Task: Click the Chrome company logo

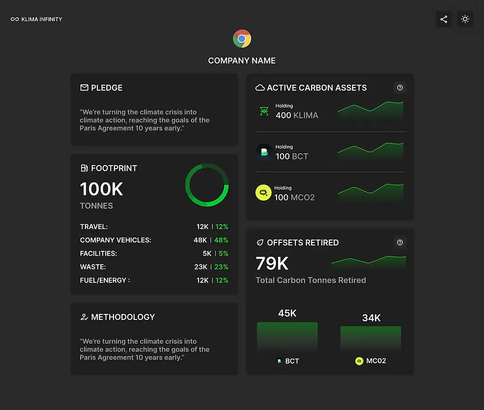Action: click(242, 38)
